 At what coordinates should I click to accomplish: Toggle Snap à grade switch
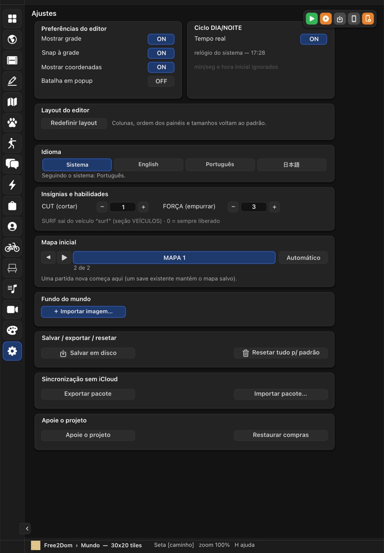[161, 53]
